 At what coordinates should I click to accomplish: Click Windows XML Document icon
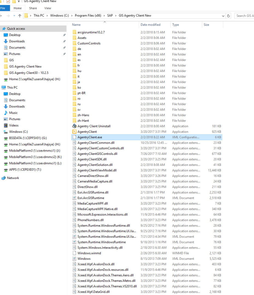[74, 259]
